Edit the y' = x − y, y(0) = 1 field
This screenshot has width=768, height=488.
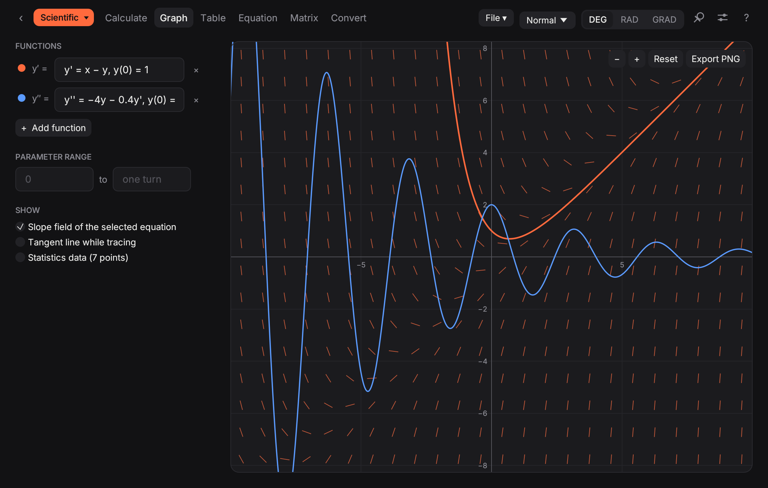(x=119, y=70)
